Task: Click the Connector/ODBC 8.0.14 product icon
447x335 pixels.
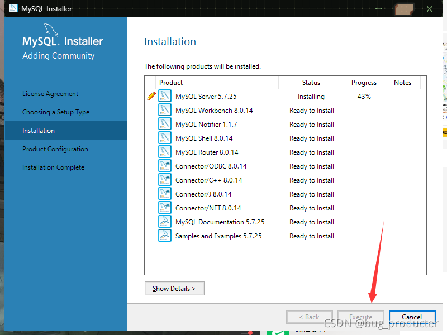Action: coord(165,165)
